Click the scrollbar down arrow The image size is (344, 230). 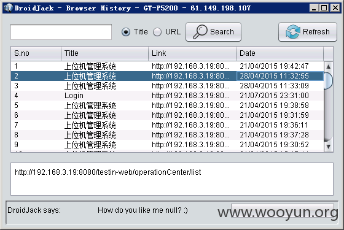[x=328, y=147]
